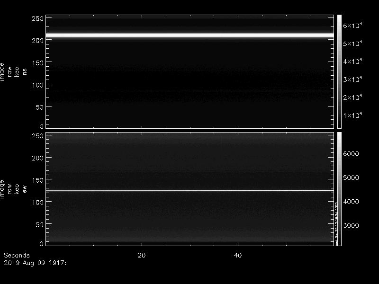Click the '4×10⁴' colorbar label
Image resolution: width=379 pixels, height=284 pixels.
[x=352, y=61]
